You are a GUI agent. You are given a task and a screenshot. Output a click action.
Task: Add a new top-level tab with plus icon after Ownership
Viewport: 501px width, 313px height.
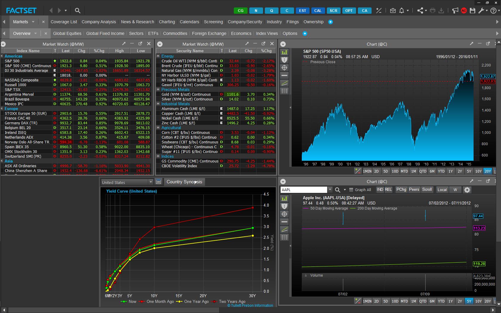point(330,22)
